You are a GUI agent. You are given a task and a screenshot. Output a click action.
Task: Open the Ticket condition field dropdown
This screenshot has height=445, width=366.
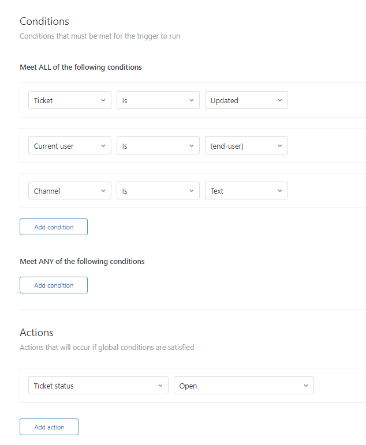[x=69, y=100]
